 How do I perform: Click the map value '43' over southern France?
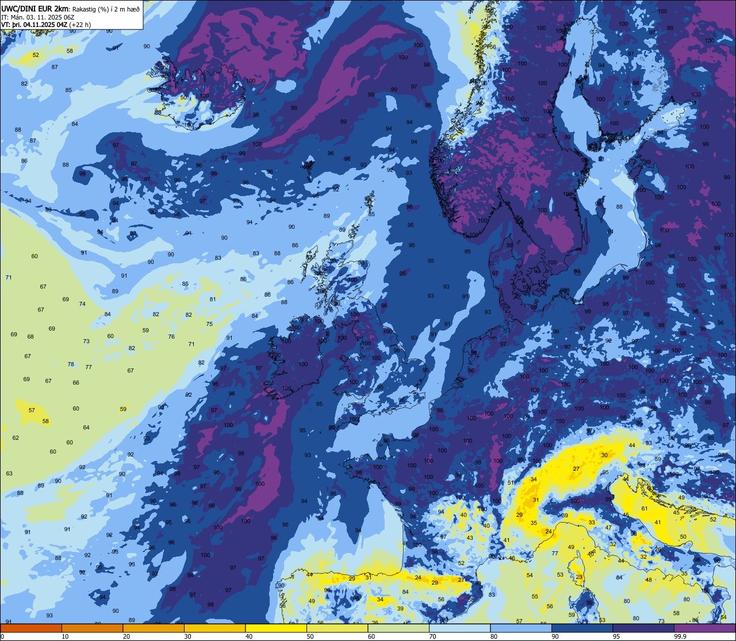(x=470, y=538)
